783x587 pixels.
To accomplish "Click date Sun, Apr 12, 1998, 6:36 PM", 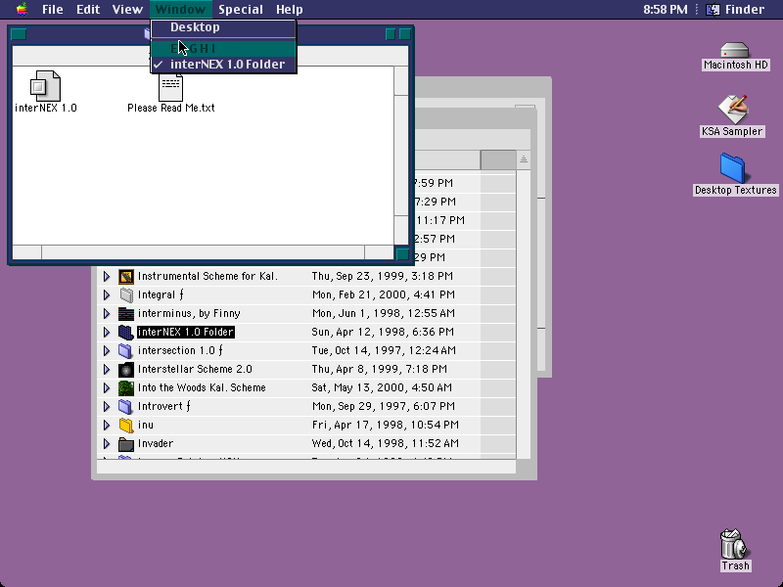I will [x=383, y=332].
